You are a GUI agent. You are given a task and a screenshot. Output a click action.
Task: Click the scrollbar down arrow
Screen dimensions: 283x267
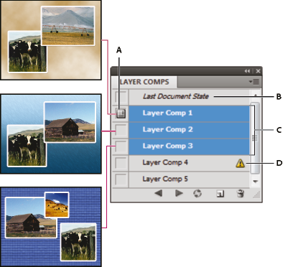point(255,182)
